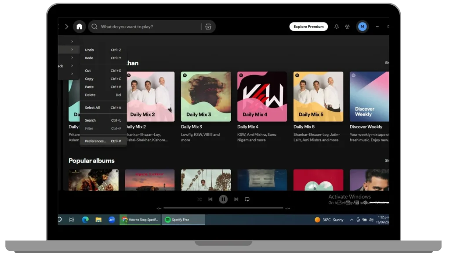Viewport: 450px width, 253px height.
Task: Click the 'Discover Weekly' title text
Action: click(x=366, y=127)
